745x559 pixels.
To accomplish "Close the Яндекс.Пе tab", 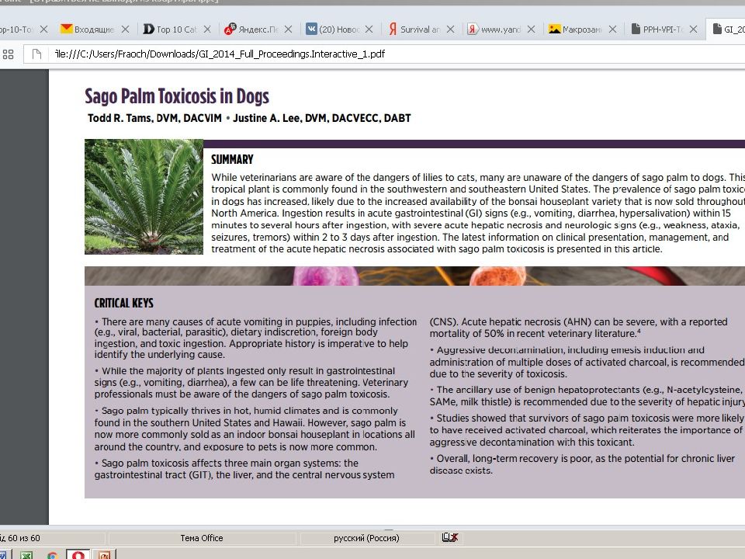I will (288, 30).
